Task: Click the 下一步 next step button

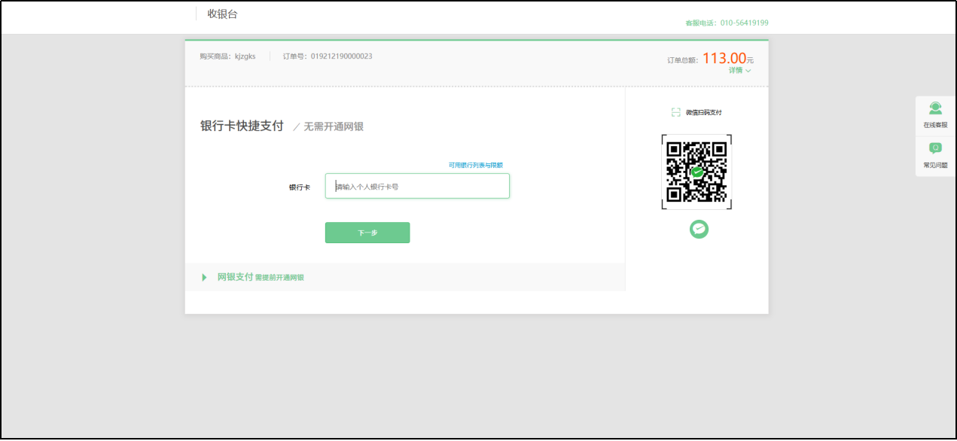Action: tap(367, 233)
